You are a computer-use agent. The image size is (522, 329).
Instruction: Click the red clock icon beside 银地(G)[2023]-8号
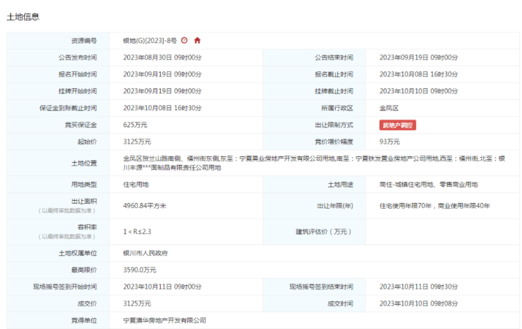185,41
